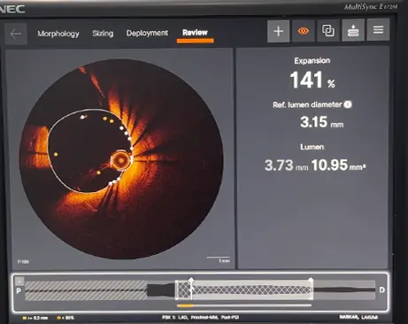Show info about Ref. lumen diameter

click(348, 104)
